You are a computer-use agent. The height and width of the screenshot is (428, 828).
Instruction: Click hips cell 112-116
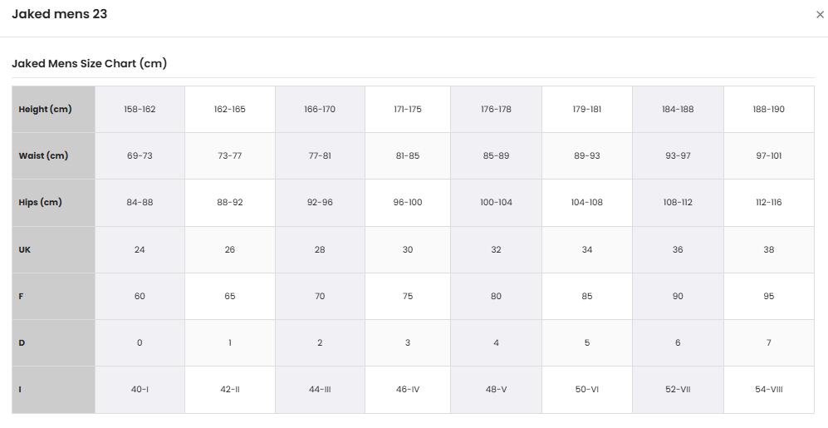(769, 203)
